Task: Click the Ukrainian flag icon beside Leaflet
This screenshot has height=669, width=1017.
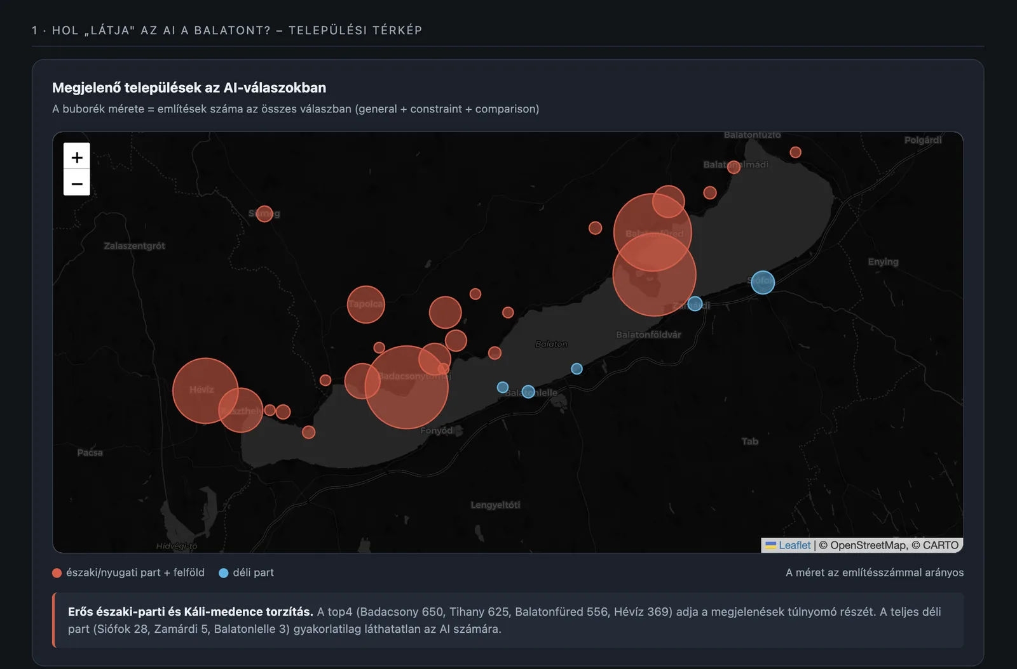Action: (771, 545)
